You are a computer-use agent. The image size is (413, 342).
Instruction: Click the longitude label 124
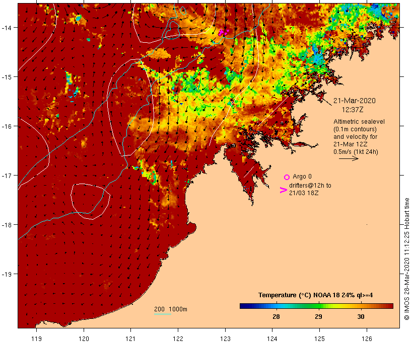pos(272,338)
